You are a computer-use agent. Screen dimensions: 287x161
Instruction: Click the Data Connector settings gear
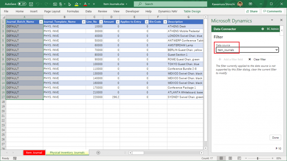pos(263,29)
